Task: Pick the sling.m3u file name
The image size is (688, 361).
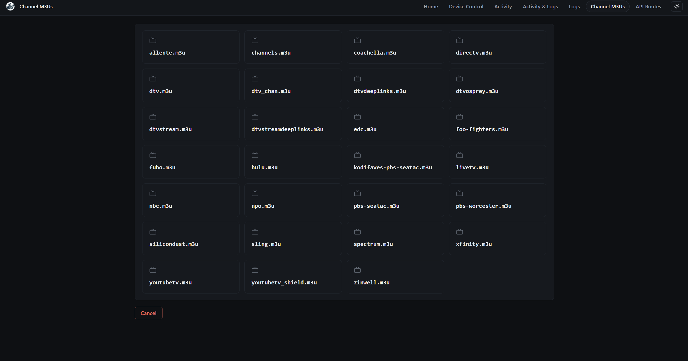Action: (x=266, y=244)
